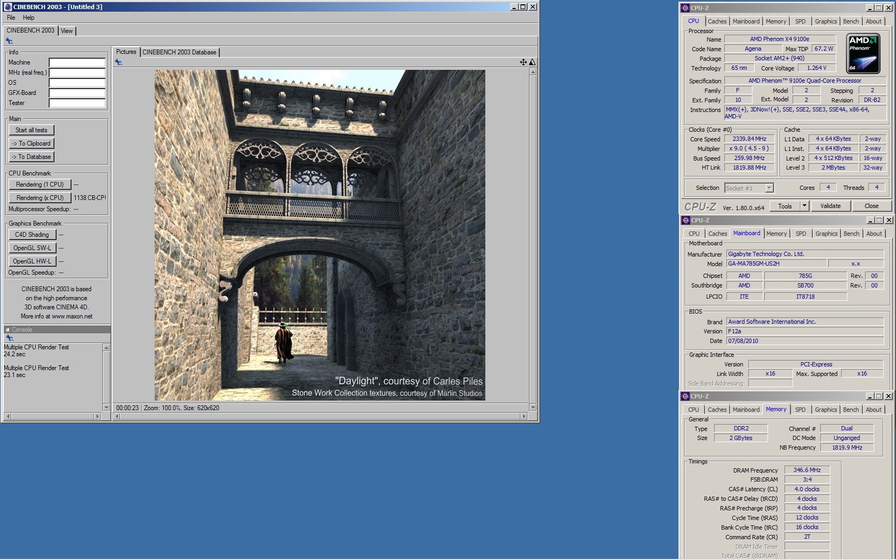This screenshot has height=560, width=896.
Task: Click the 'GA-MA785GM-US2H' model value
Action: point(777,263)
